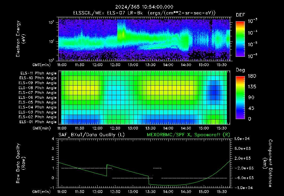Click the 13:00 tick label under bottom plot
The width and height of the screenshot is (284, 196).
tap(133, 192)
